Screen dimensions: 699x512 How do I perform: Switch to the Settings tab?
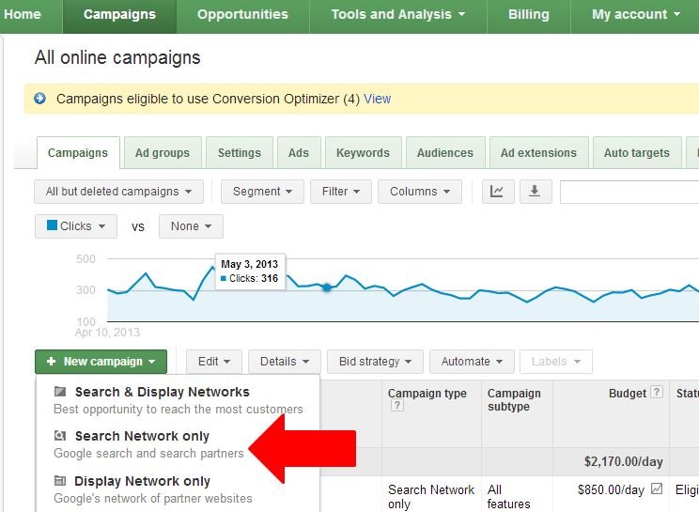coord(240,153)
